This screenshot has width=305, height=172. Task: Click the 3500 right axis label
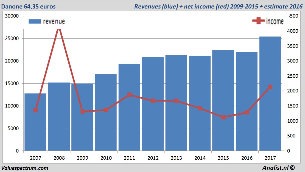pyautogui.click(x=293, y=46)
